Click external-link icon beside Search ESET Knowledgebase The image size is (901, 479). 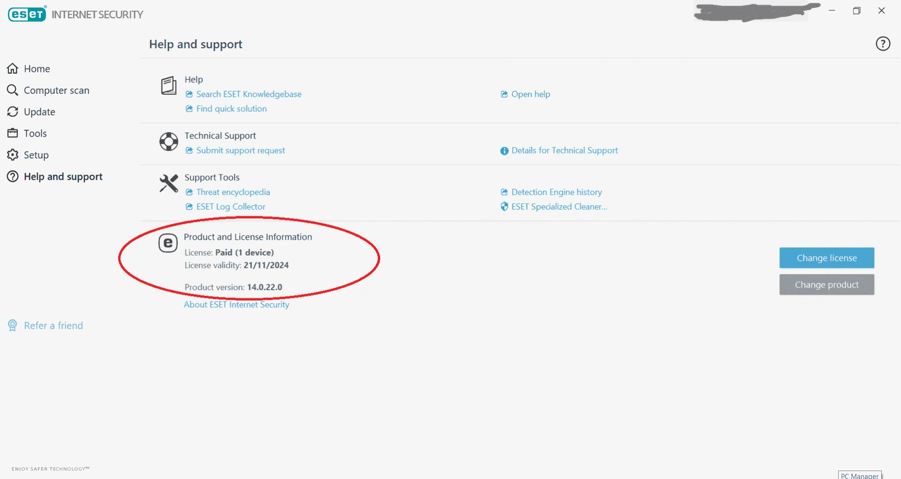(x=189, y=94)
